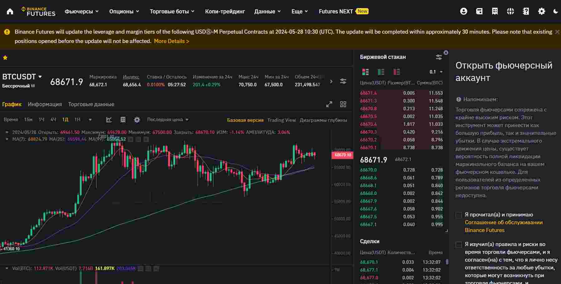Click the home icon in top navigation
The image size is (561, 284).
[x=10, y=12]
